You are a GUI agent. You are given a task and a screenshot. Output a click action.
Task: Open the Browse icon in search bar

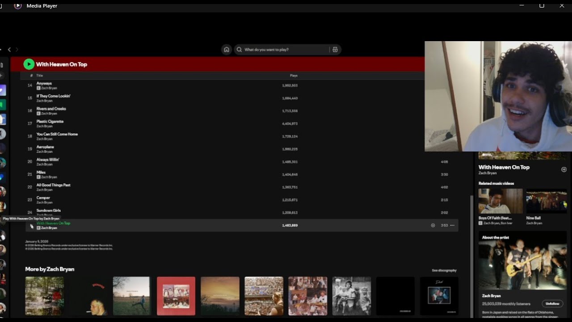click(x=335, y=50)
